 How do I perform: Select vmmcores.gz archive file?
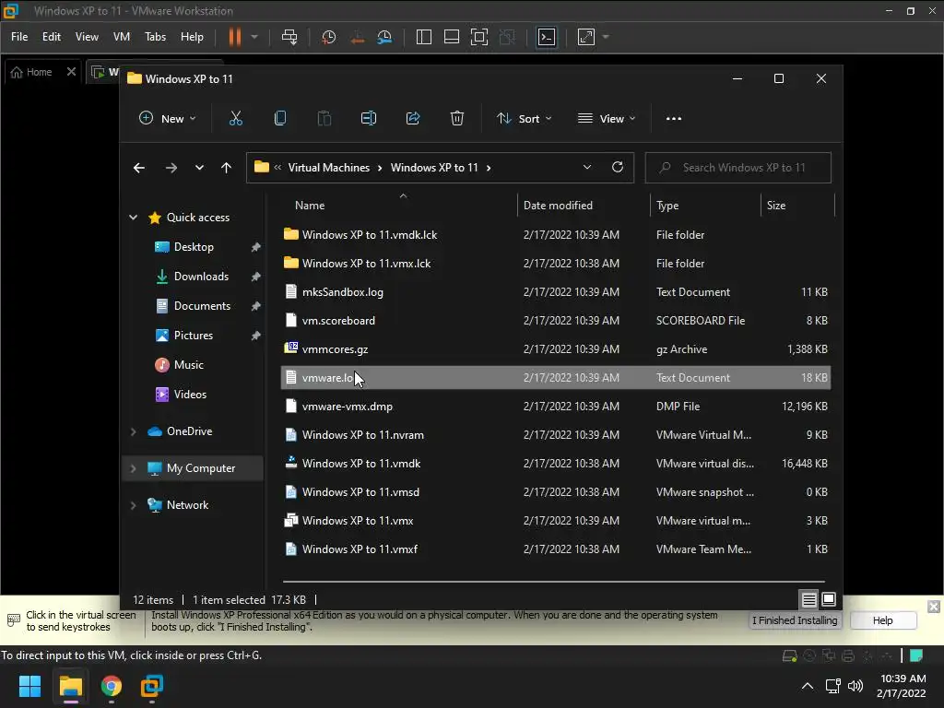pos(556,349)
